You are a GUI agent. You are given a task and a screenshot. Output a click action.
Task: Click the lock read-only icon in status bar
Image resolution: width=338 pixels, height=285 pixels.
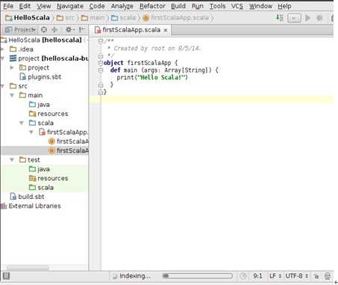[316, 276]
